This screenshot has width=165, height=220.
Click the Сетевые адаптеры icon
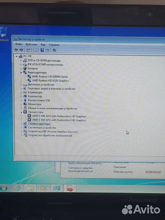[x=25, y=123]
